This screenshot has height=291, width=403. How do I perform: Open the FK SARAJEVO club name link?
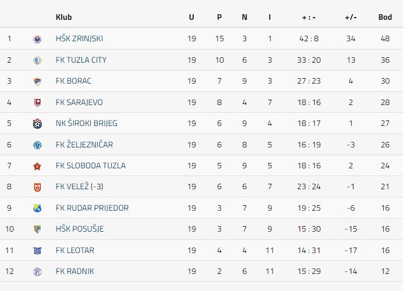pyautogui.click(x=79, y=102)
